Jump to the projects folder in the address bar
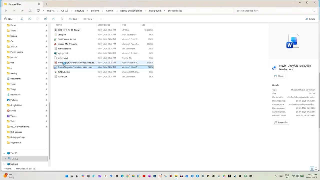The width and height of the screenshot is (320, 180). (x=95, y=11)
